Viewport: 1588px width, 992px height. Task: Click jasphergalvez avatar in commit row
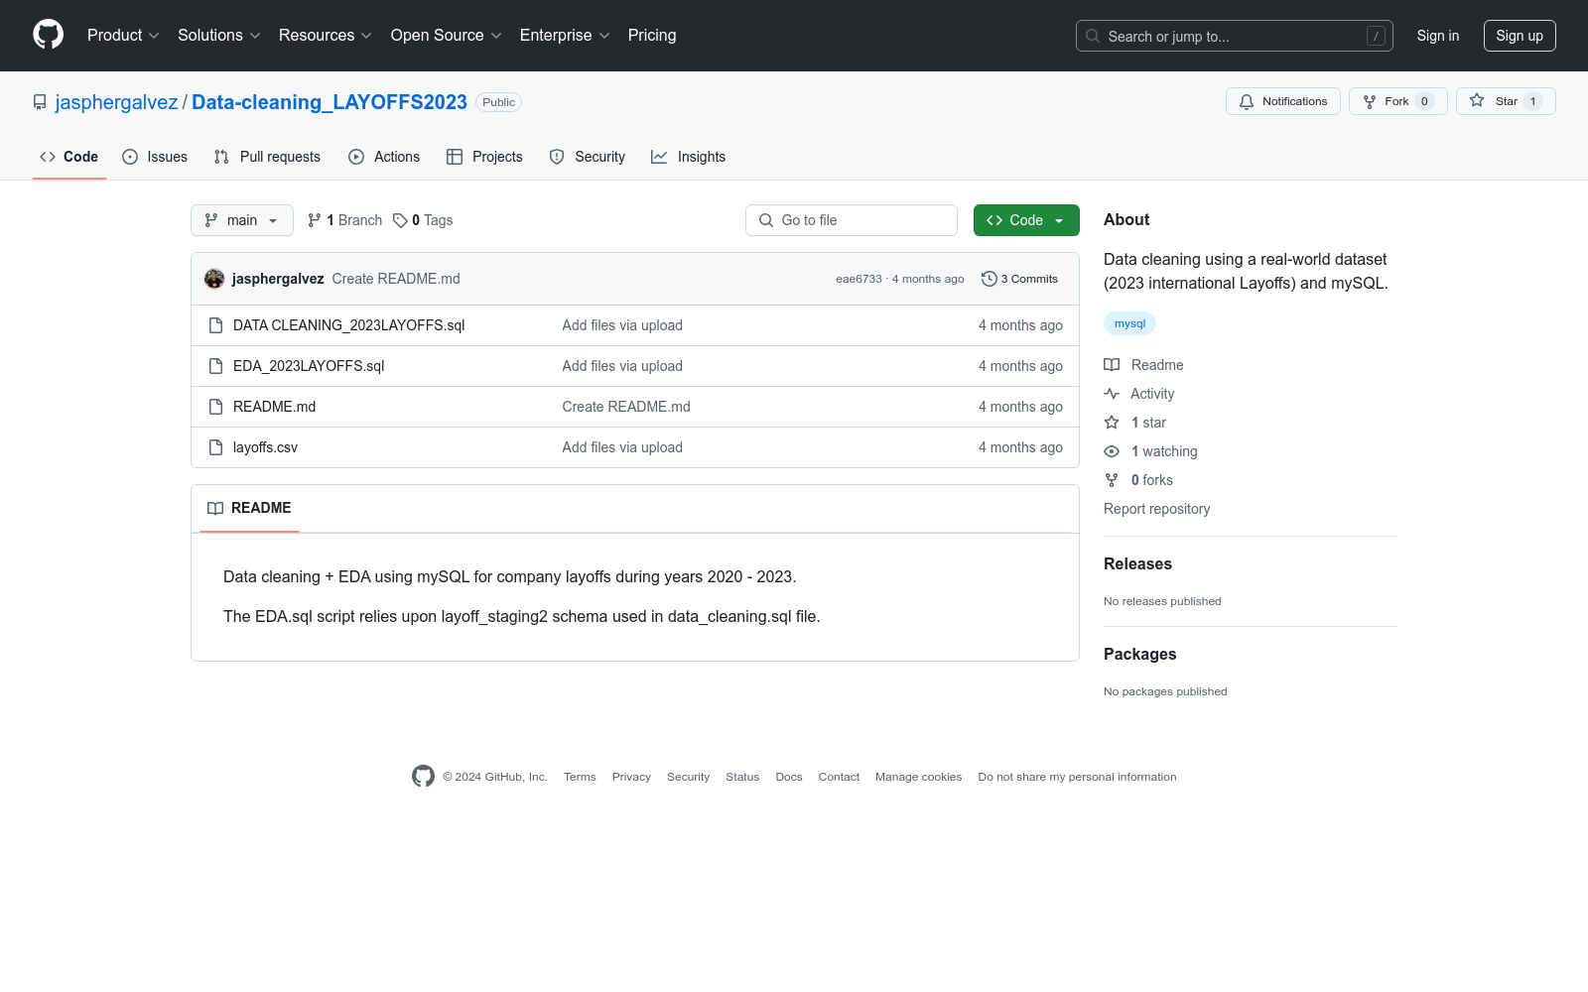coord(214,279)
